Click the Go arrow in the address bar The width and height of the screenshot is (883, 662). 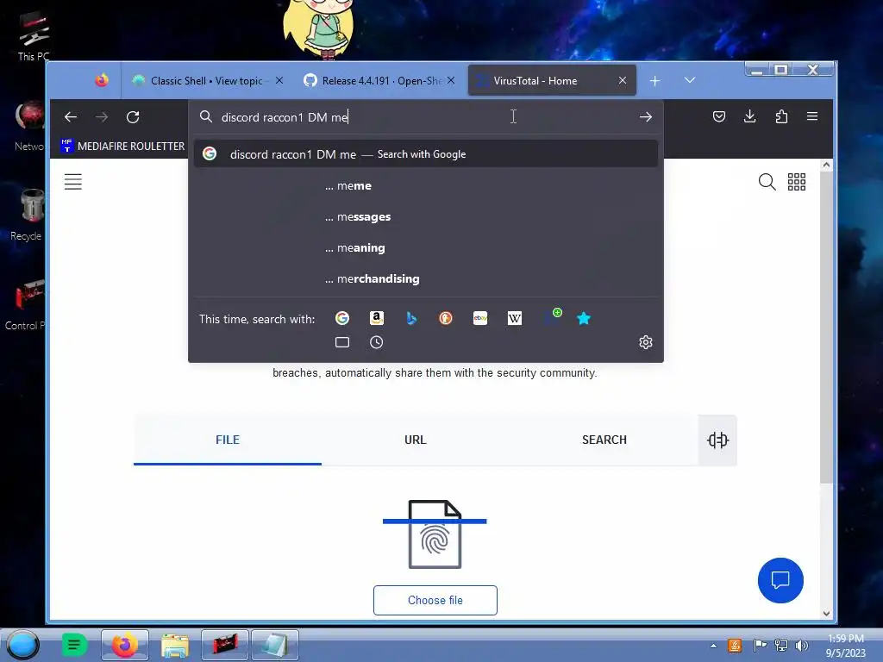tap(645, 117)
